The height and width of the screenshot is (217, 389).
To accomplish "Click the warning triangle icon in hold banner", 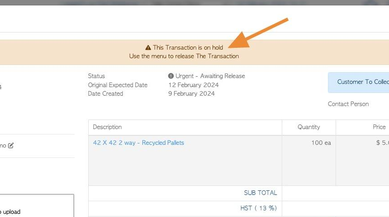I will pos(148,47).
